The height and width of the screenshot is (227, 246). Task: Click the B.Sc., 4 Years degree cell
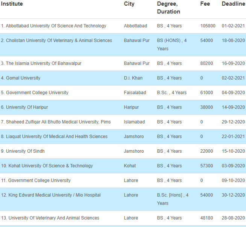[x=172, y=93]
